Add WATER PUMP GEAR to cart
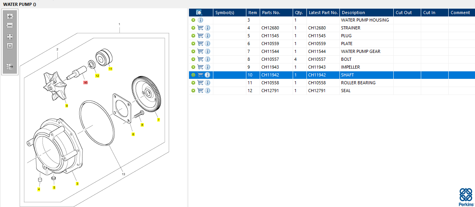The image size is (475, 207). (200, 51)
